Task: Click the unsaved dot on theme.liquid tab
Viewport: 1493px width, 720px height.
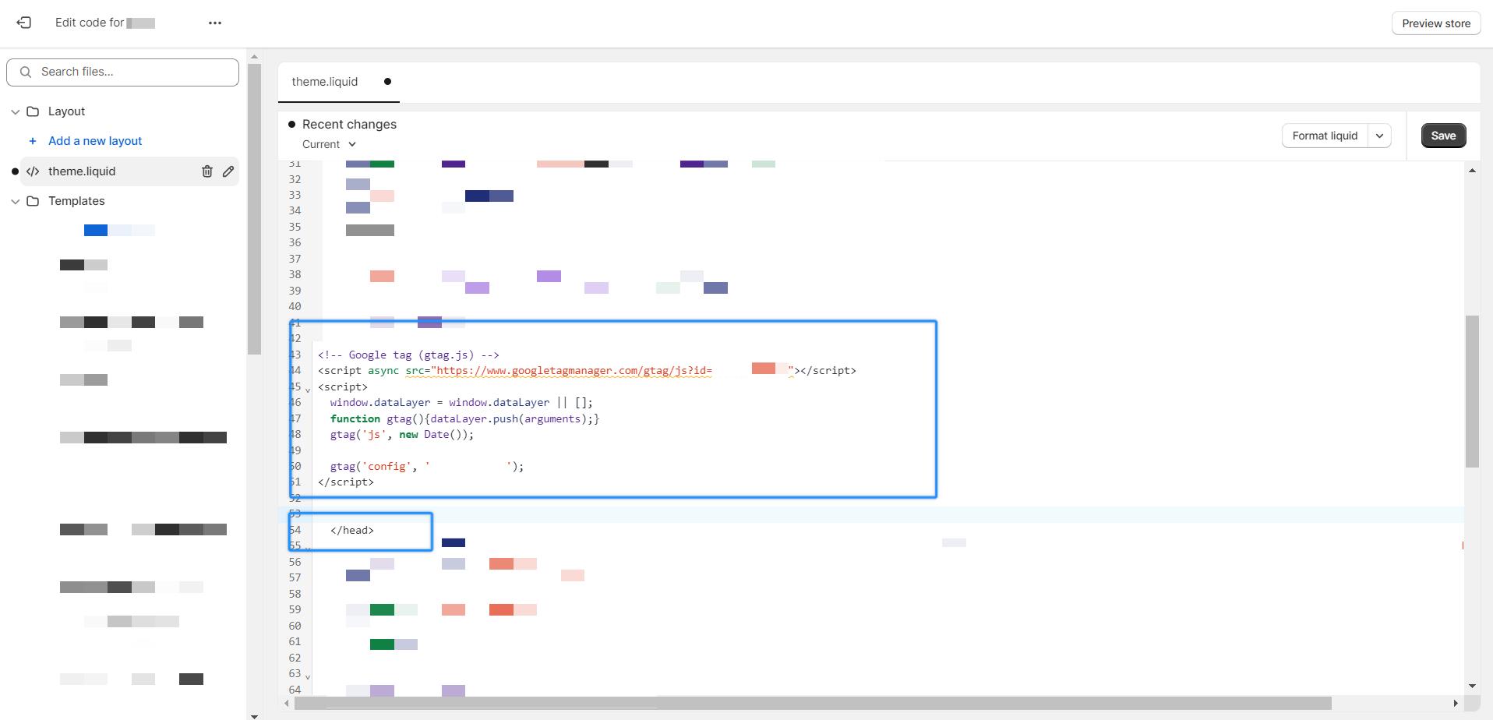Action: pyautogui.click(x=387, y=82)
